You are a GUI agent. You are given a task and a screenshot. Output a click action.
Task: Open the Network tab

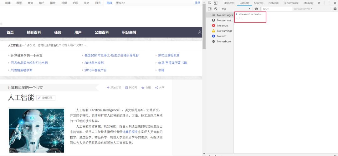(273, 3)
